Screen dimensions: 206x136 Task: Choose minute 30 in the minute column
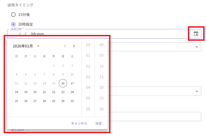point(101,109)
